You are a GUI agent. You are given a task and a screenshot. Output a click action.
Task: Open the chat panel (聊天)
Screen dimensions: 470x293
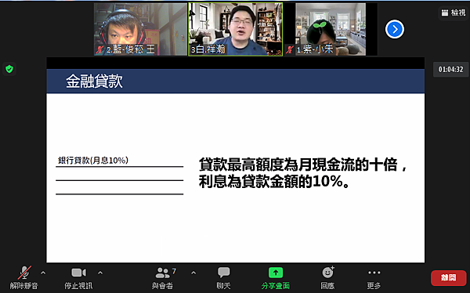pos(223,277)
